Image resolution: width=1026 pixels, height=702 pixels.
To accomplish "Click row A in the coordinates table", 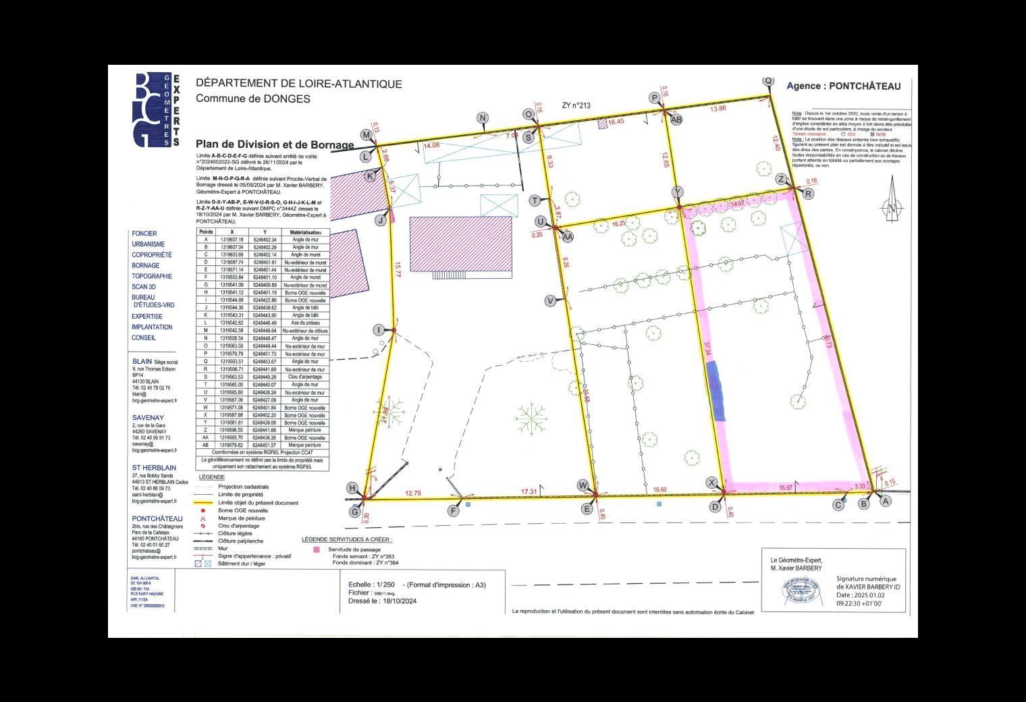I will click(263, 240).
